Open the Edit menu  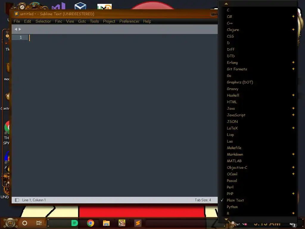(x=27, y=21)
